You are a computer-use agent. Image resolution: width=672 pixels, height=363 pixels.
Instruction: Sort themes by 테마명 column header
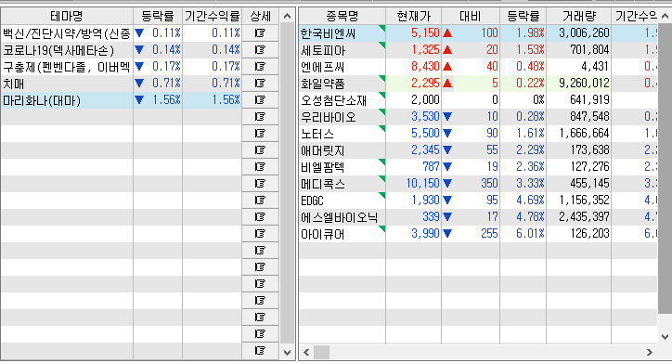click(67, 17)
